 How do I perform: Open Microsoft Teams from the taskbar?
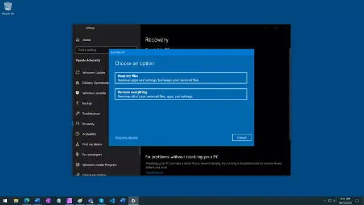90,200
